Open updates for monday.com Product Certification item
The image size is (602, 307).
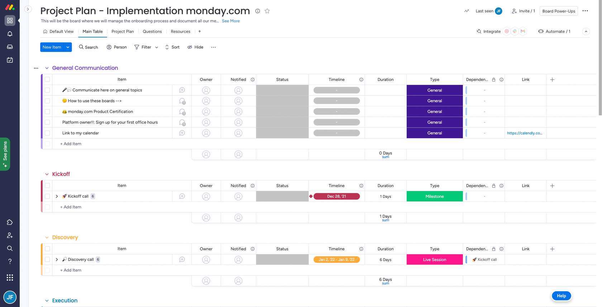(x=182, y=112)
